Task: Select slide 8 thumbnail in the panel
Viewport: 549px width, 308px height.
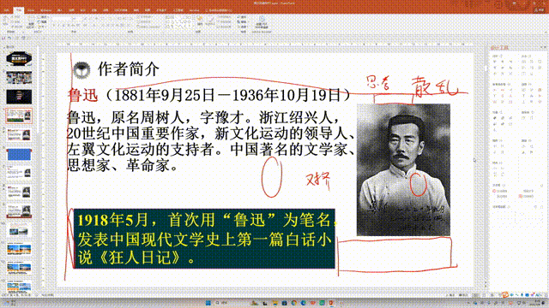Action: click(19, 192)
